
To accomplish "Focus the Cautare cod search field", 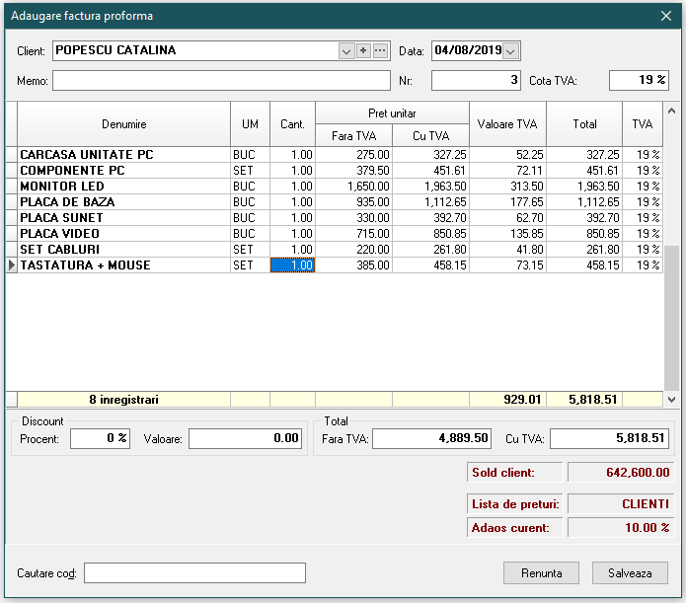I will pyautogui.click(x=194, y=573).
